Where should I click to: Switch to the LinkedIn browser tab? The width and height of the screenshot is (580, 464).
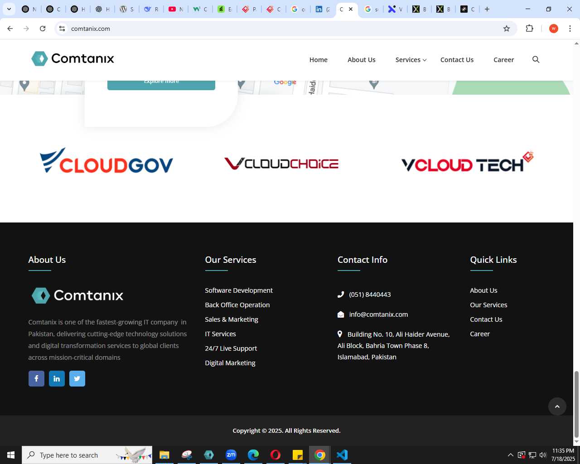pos(323,9)
